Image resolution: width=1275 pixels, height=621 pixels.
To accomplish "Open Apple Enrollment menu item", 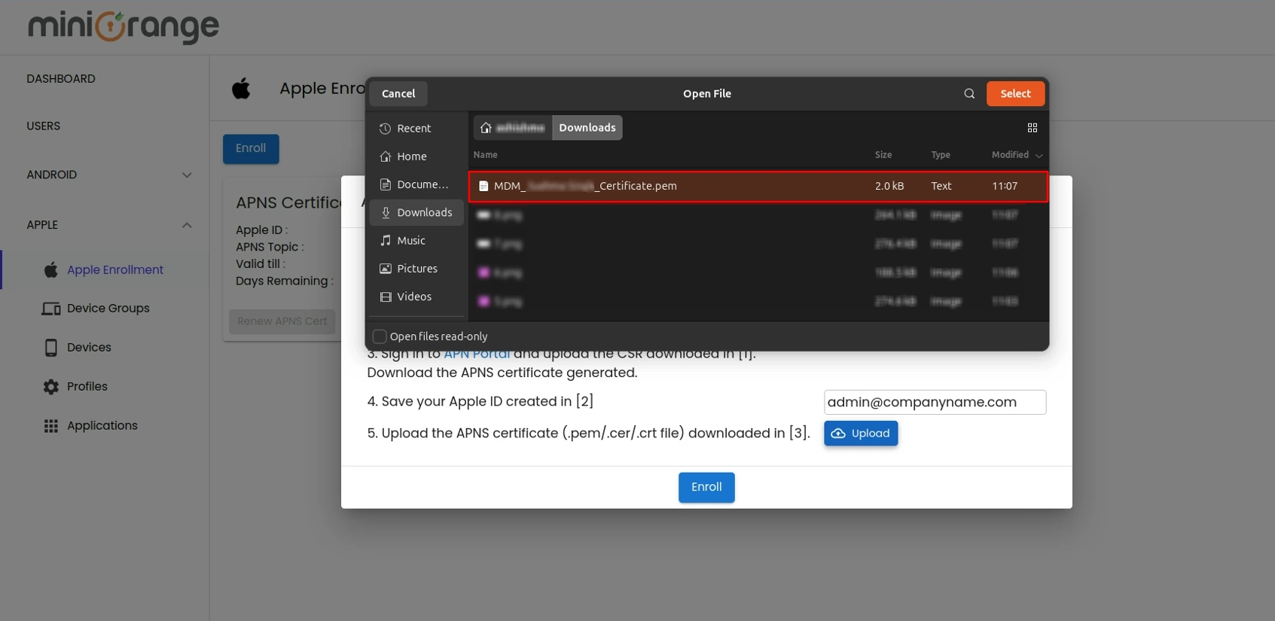I will click(x=114, y=269).
